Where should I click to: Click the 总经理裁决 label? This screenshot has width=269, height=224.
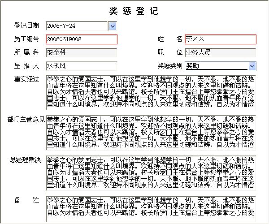click(25, 160)
